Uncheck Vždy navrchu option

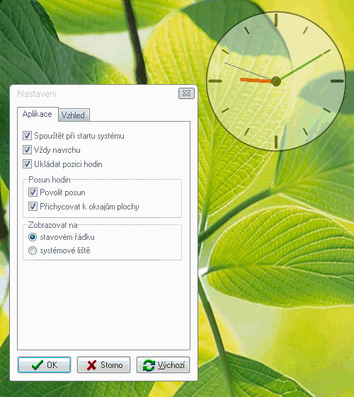[27, 150]
